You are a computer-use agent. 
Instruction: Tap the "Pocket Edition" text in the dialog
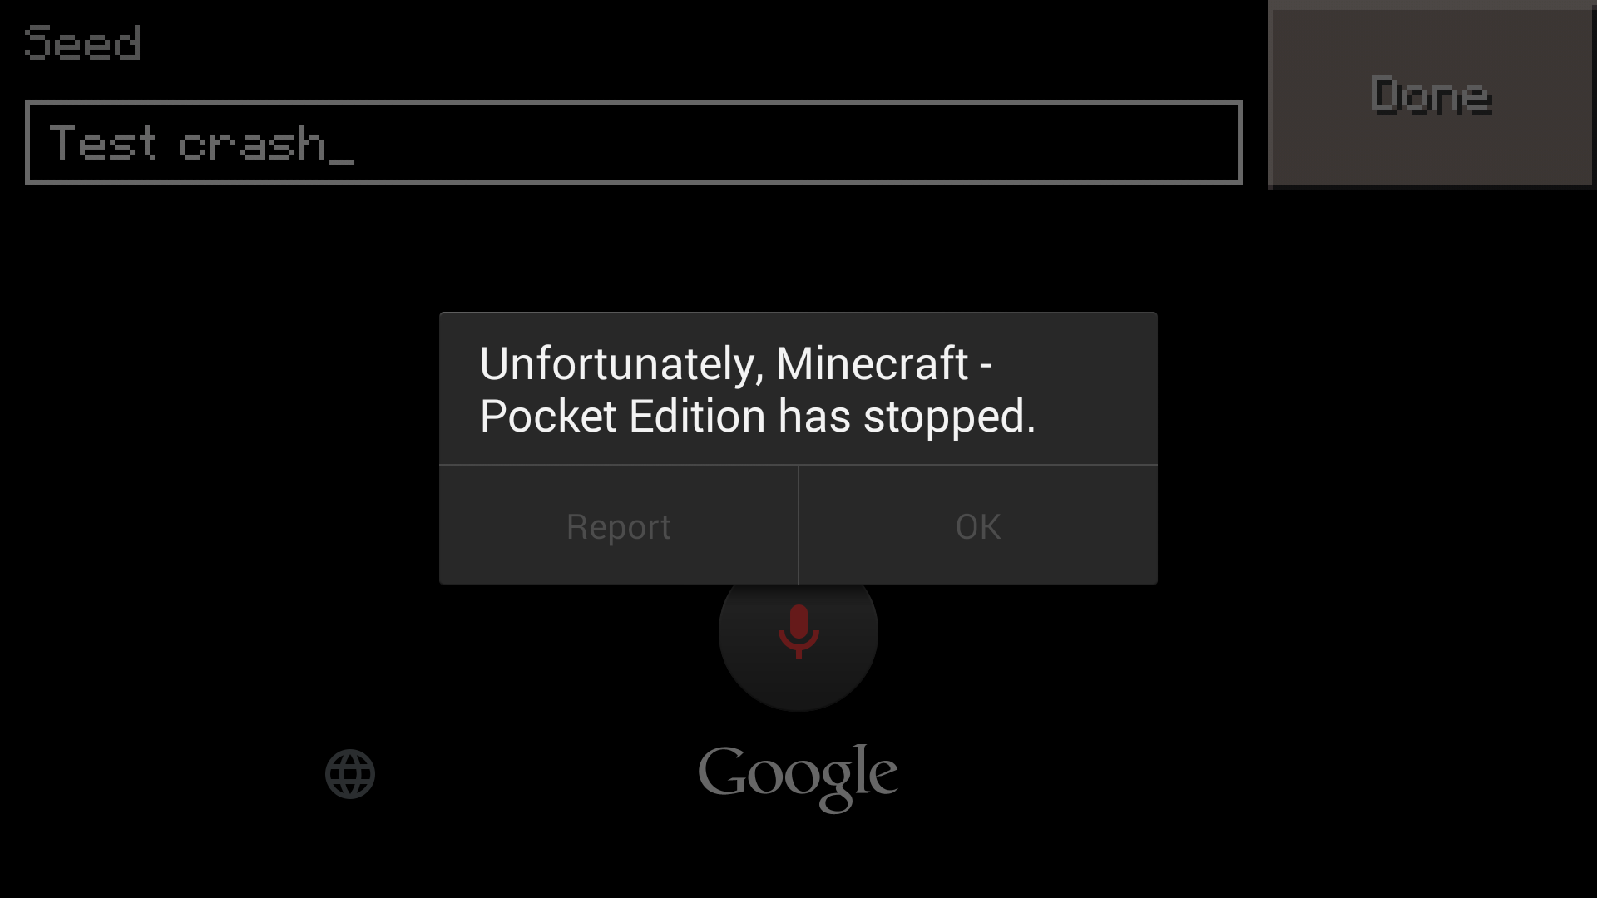click(x=622, y=416)
